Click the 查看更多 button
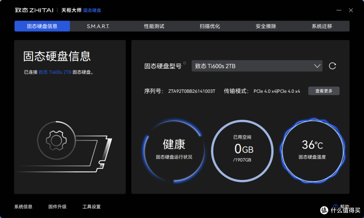 click(324, 91)
